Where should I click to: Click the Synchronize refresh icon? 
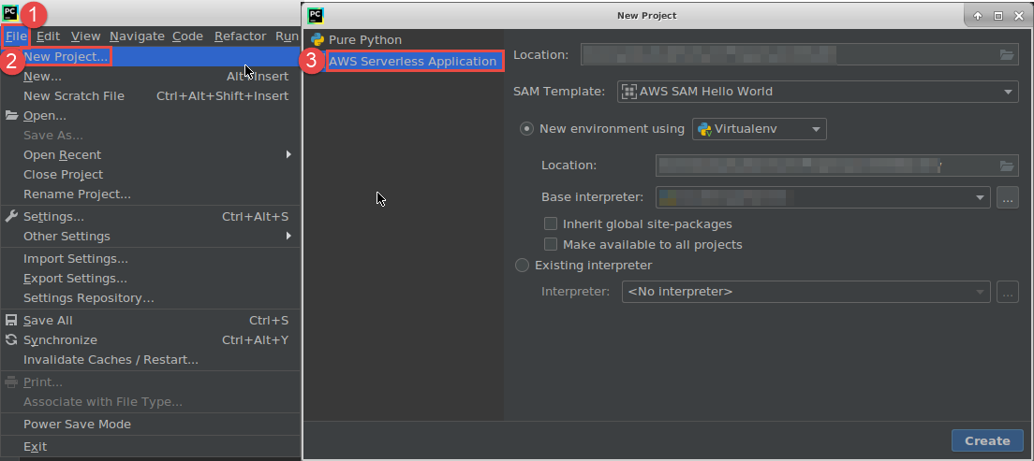[12, 340]
